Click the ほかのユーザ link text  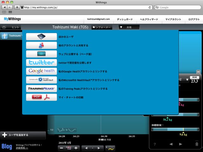coord(66,37)
